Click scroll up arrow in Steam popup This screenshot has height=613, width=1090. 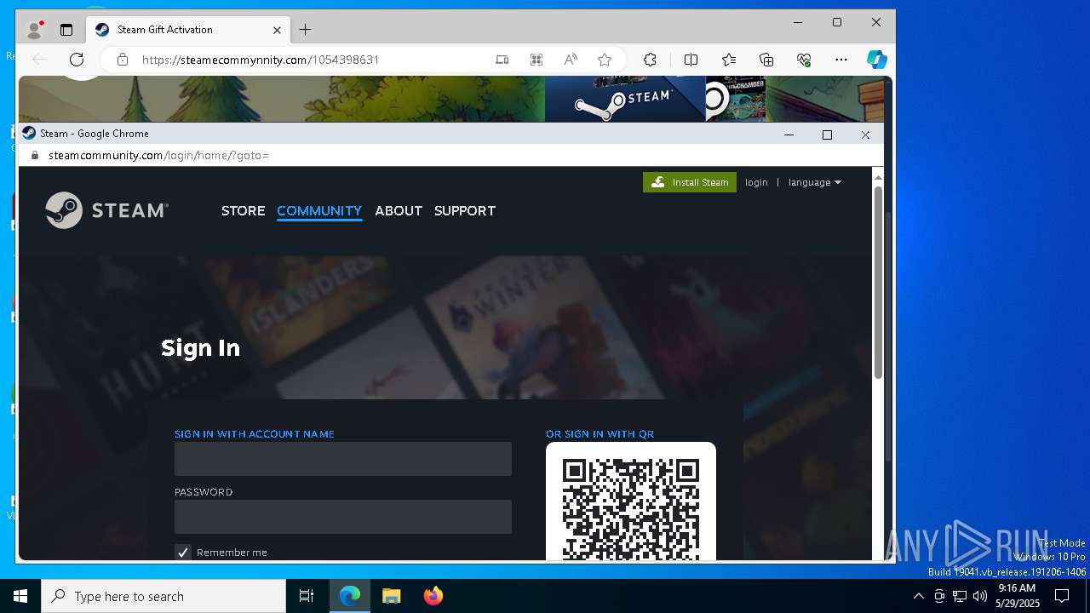(878, 177)
